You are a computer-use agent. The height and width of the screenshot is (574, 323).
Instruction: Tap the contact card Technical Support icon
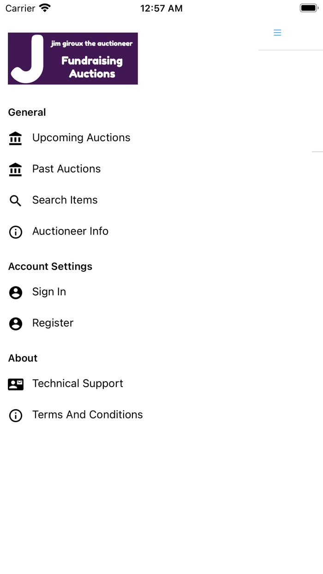coord(15,384)
